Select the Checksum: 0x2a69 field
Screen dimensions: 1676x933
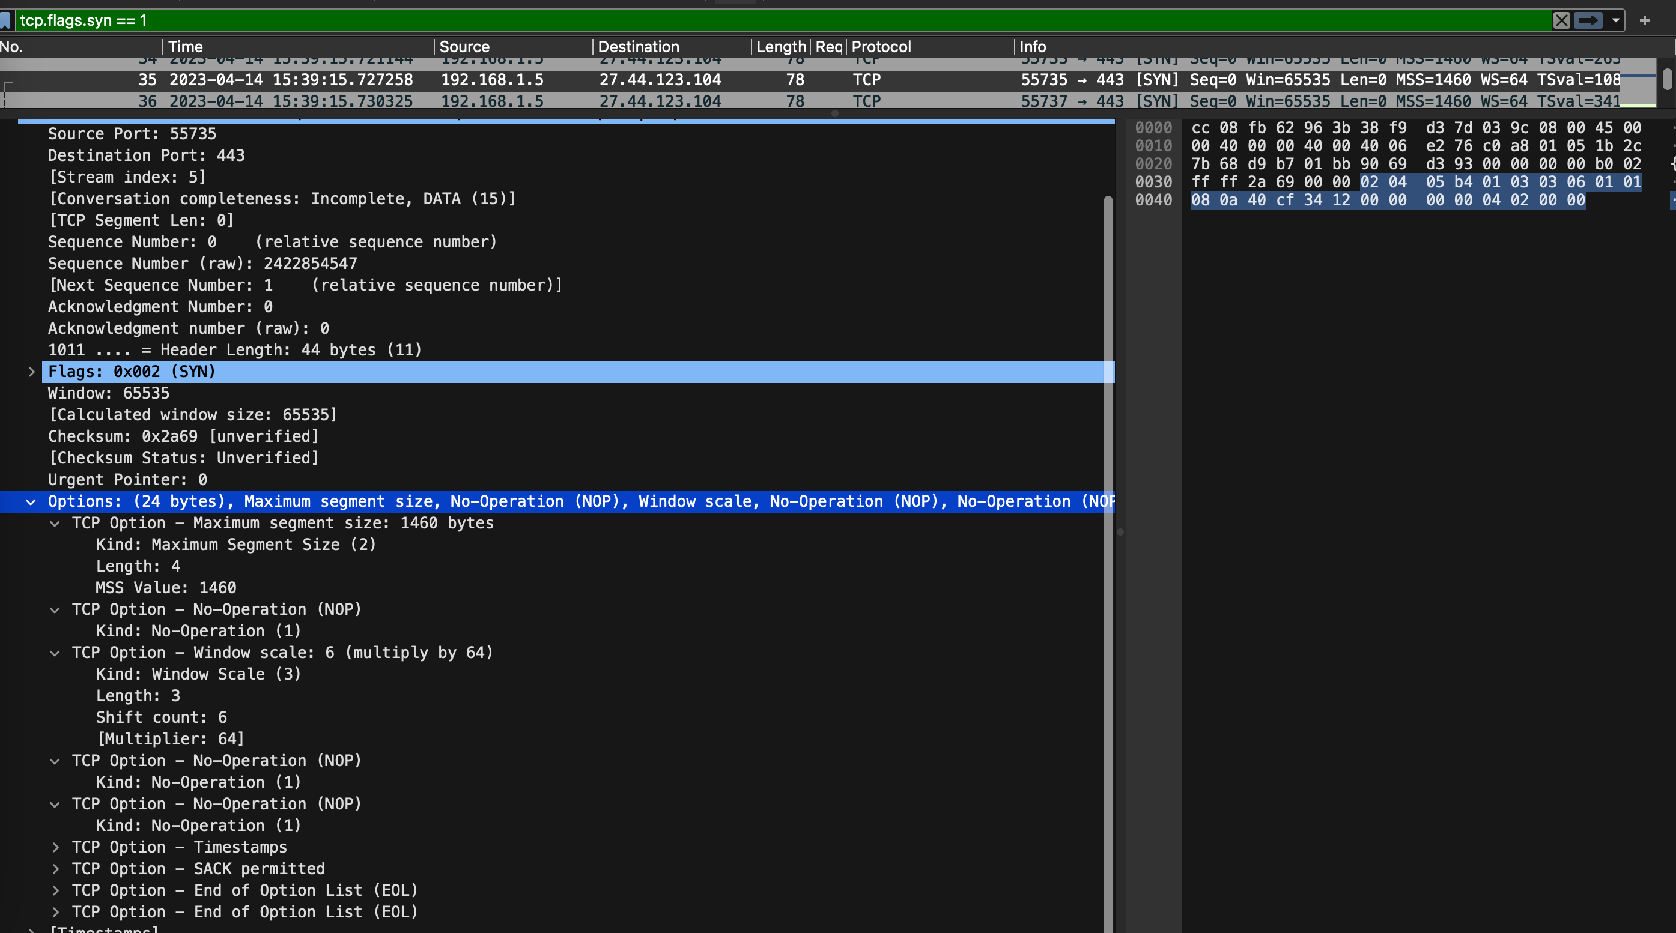point(183,436)
